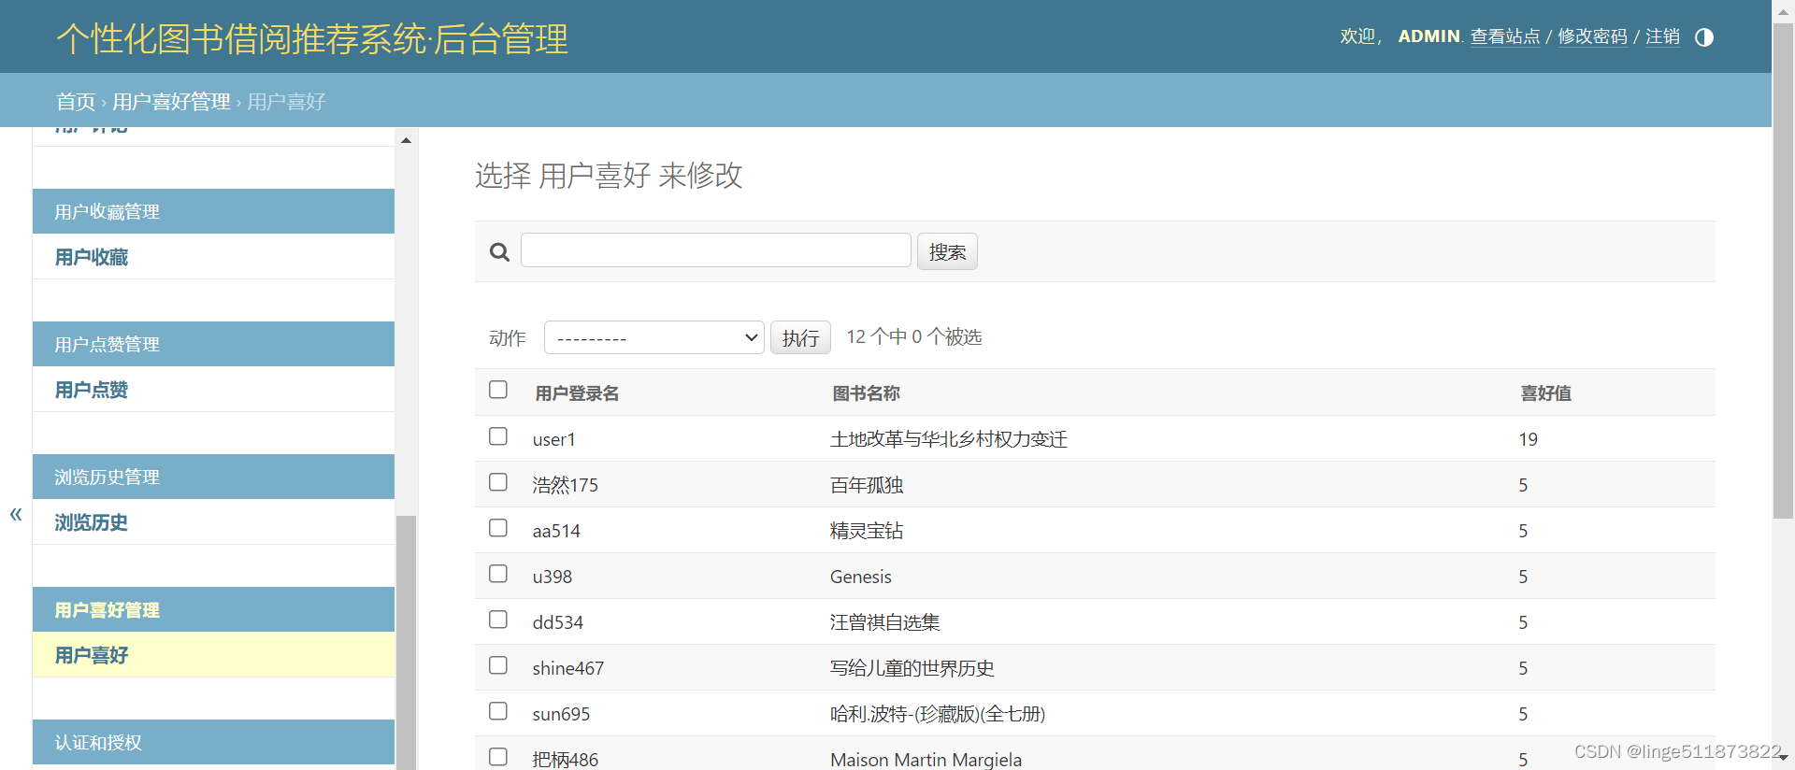Screen dimensions: 1795x770
Task: Click book title Genesis
Action: [x=861, y=577]
